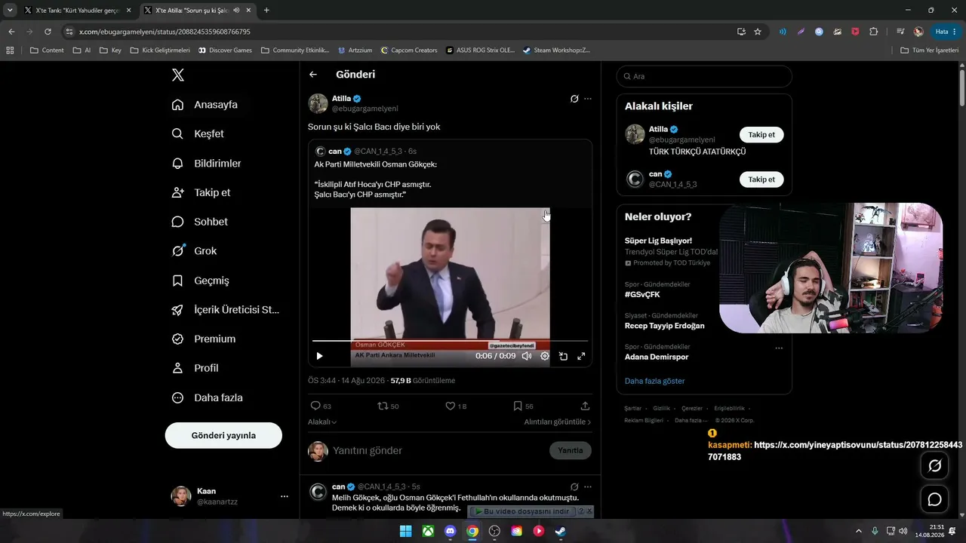Open options dots for Adana Demirspor trend
Screen dimensions: 966x543
click(x=779, y=348)
